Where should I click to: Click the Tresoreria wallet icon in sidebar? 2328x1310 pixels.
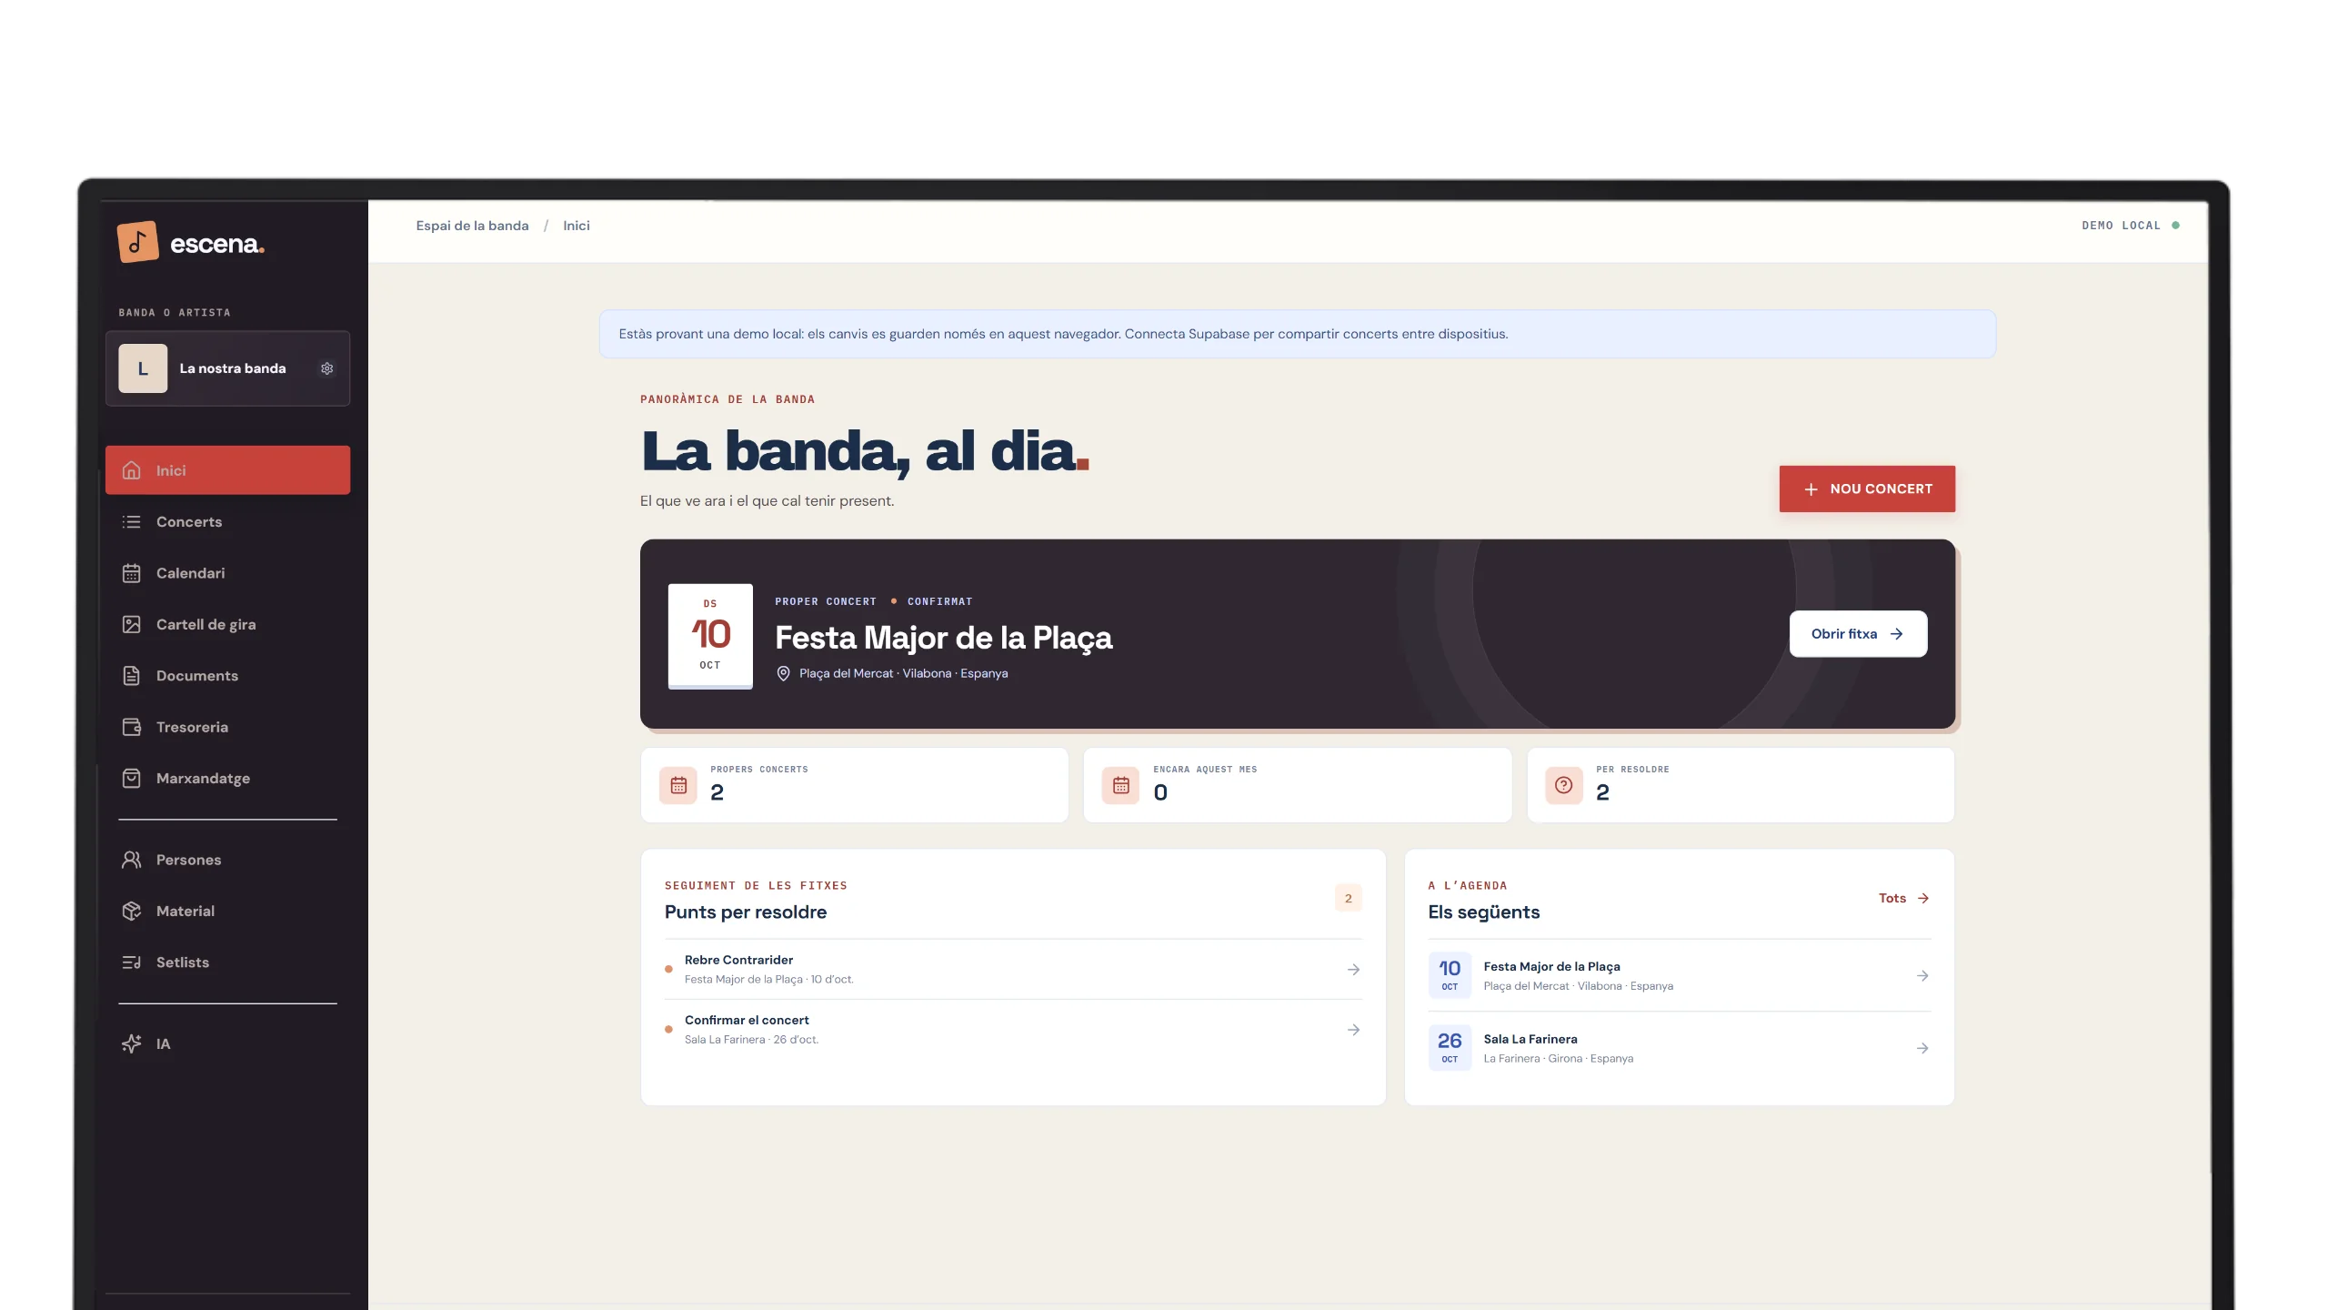132,727
